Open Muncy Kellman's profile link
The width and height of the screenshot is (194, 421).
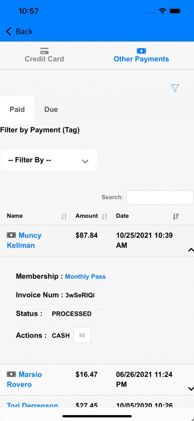coord(24,240)
